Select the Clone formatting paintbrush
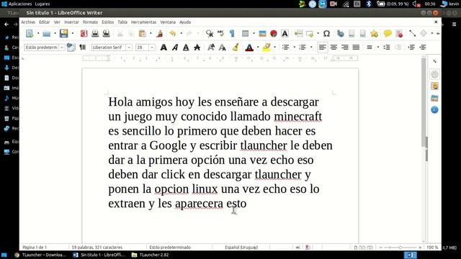 [160, 34]
